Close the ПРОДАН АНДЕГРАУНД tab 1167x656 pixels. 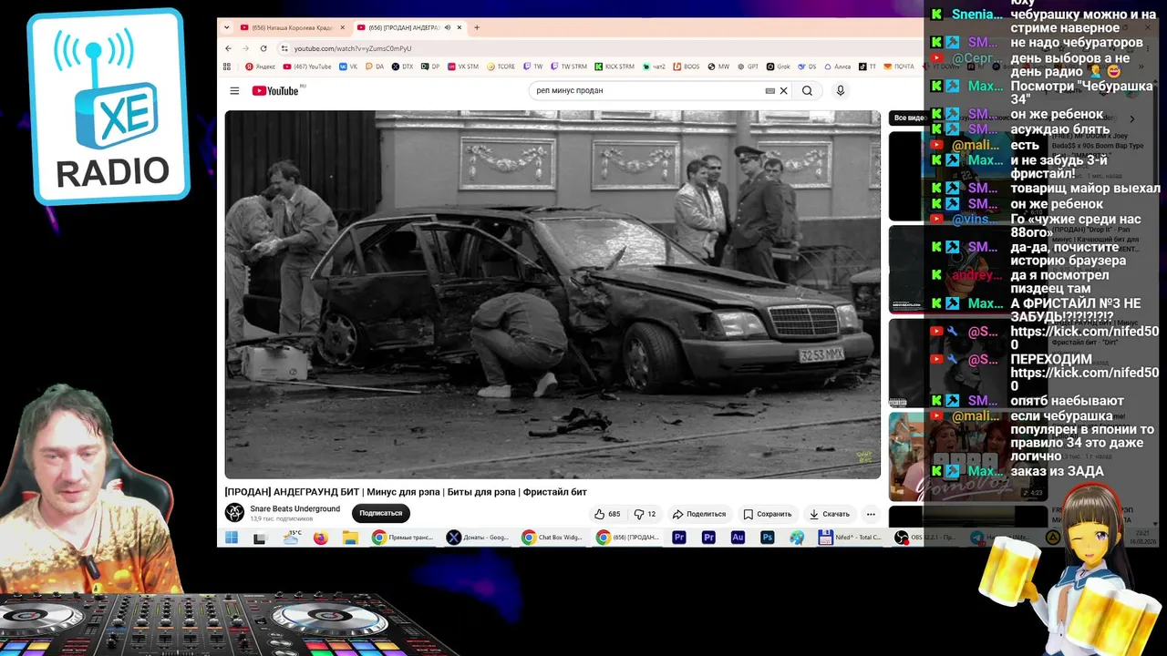460,27
